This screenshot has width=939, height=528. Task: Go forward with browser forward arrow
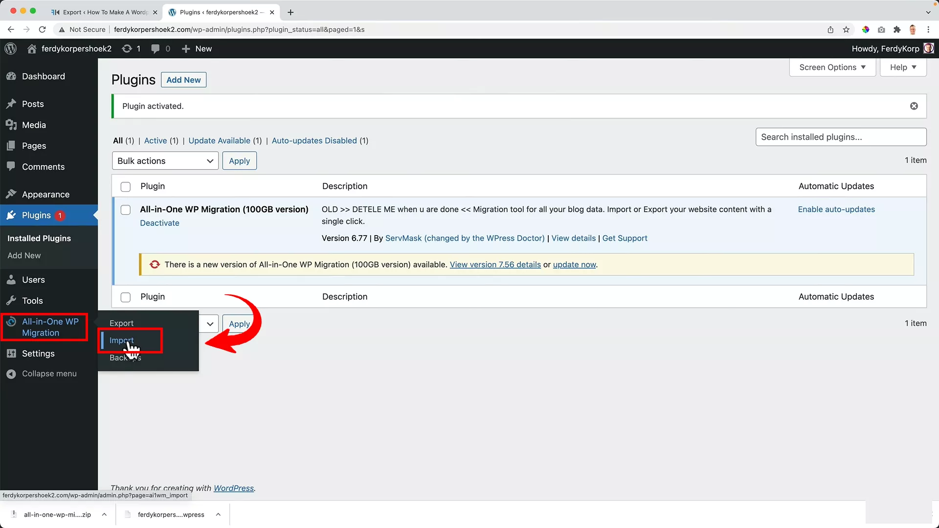(26, 29)
